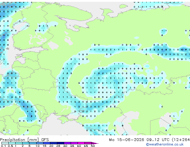
Task: Click the 1–2 mm legend color swatch
Action: [x=19, y=143]
